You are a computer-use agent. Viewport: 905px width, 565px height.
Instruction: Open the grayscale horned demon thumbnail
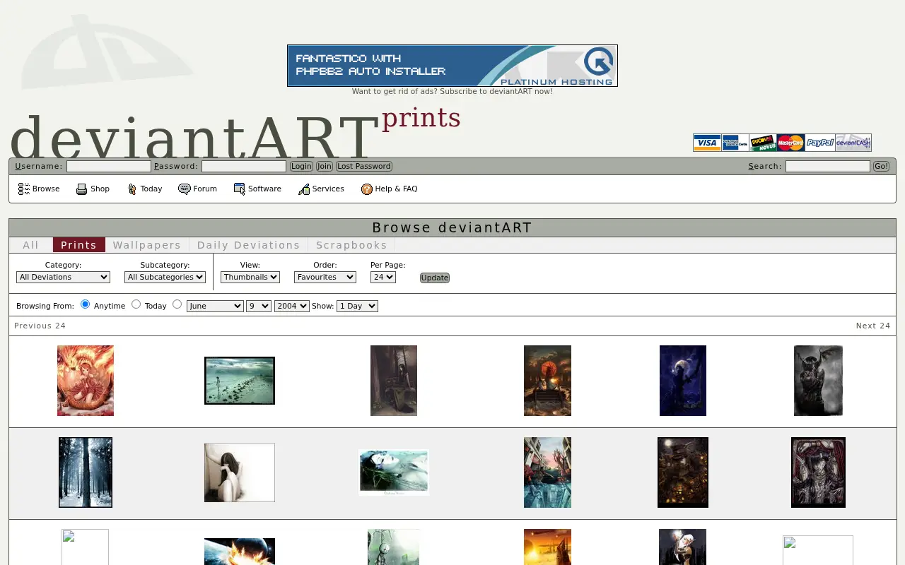(x=818, y=381)
